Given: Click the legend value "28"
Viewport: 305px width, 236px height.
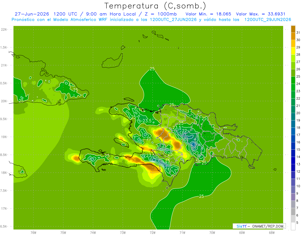Looking at the screenshot, I should tap(298, 54).
